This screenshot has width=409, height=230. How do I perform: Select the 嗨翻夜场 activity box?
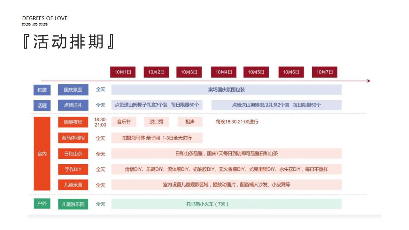[x=73, y=122]
